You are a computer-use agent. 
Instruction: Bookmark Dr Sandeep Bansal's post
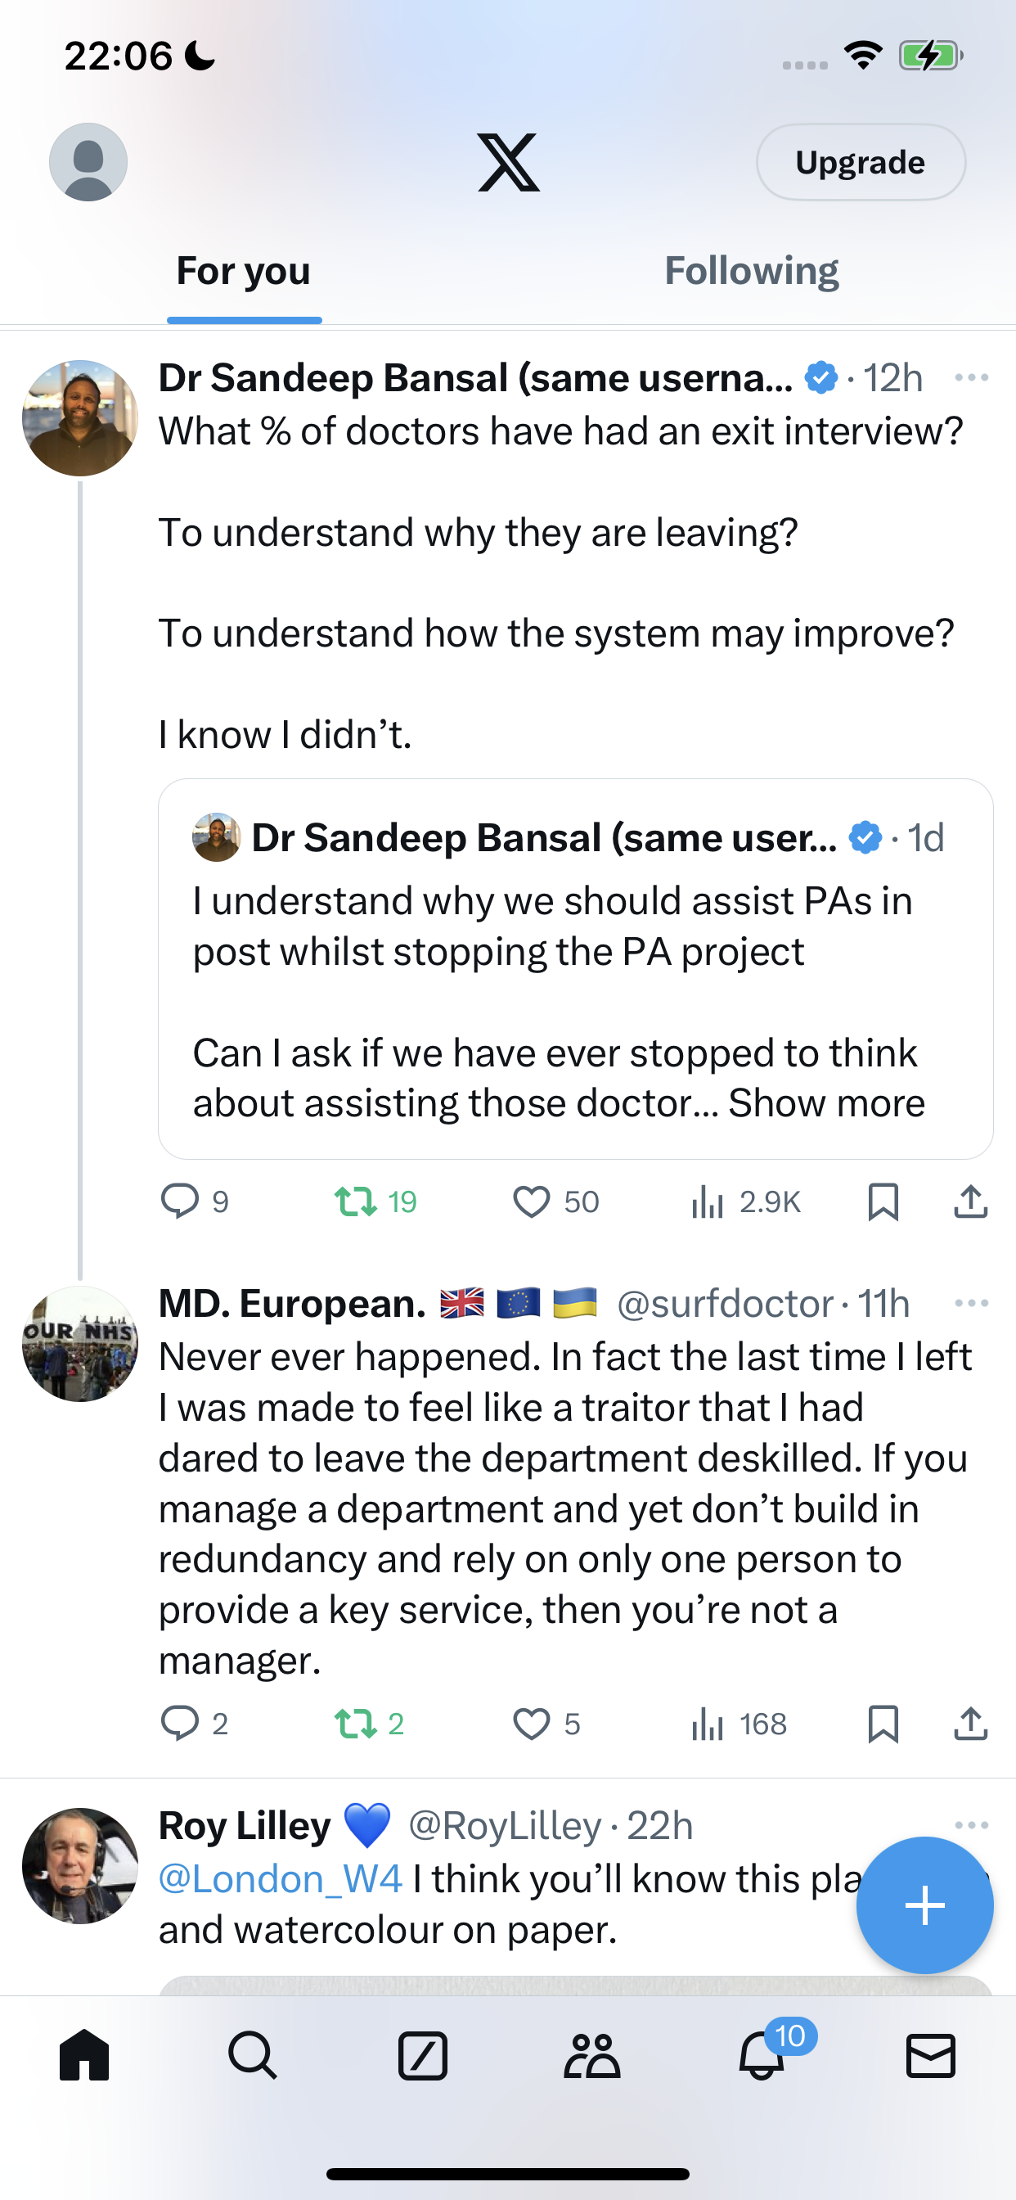click(883, 1201)
